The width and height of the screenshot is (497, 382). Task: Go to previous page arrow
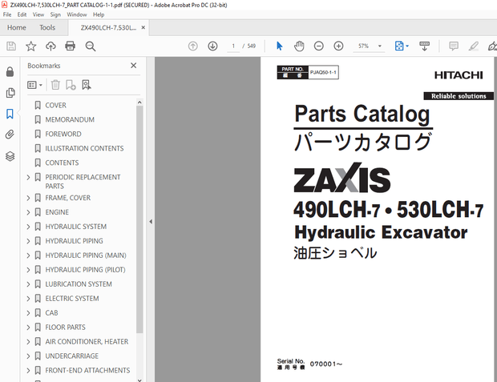192,46
